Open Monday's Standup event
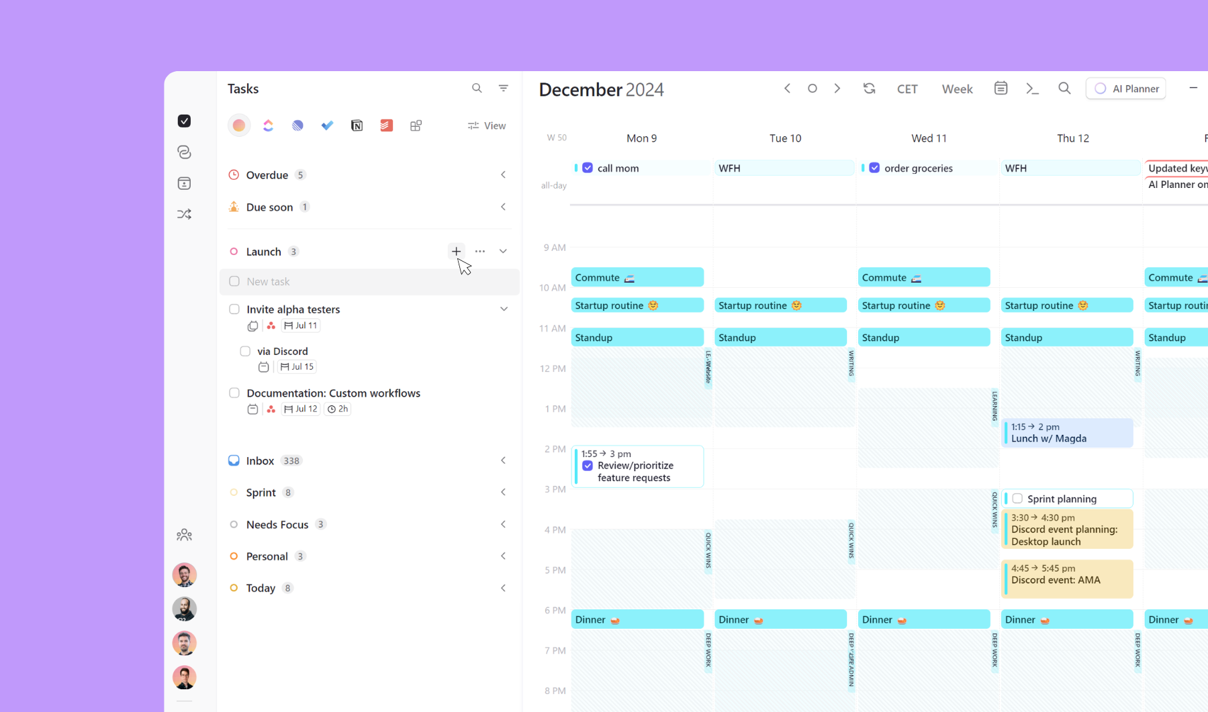1208x712 pixels. pos(637,337)
